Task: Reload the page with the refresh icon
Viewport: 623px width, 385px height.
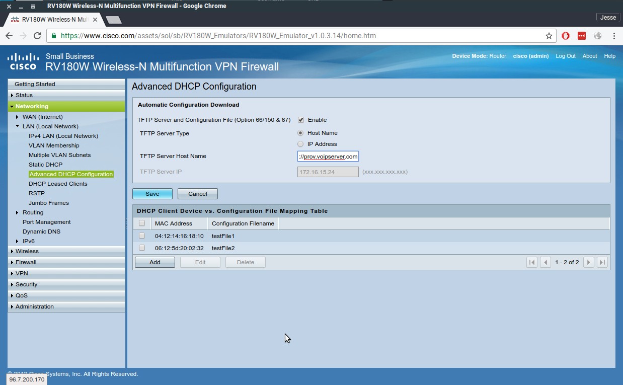Action: [x=37, y=36]
